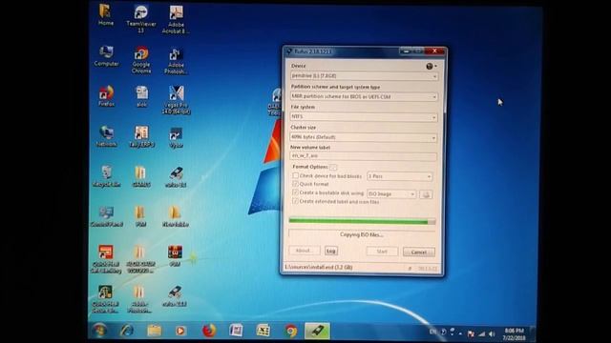Click the Action Center flag tray icon
Image resolution: width=611 pixels, height=343 pixels.
click(471, 333)
